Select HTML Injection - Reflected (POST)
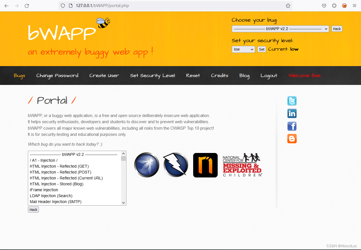The height and width of the screenshot is (250, 361). point(75,172)
